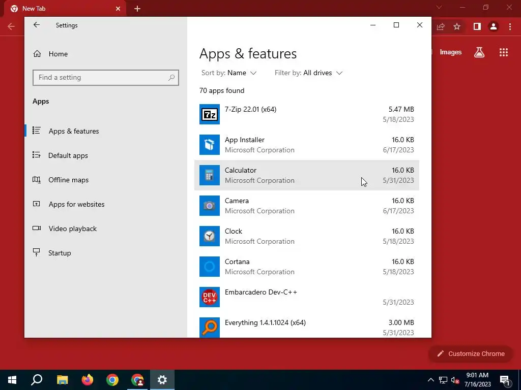
Task: Select Everything 1.4.1.1024 (x64) name
Action: tap(265, 322)
